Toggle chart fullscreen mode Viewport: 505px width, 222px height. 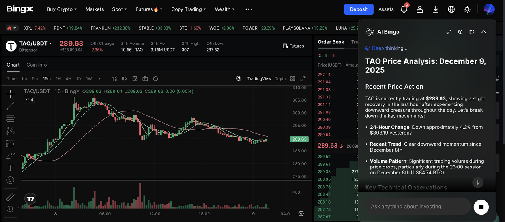[303, 79]
